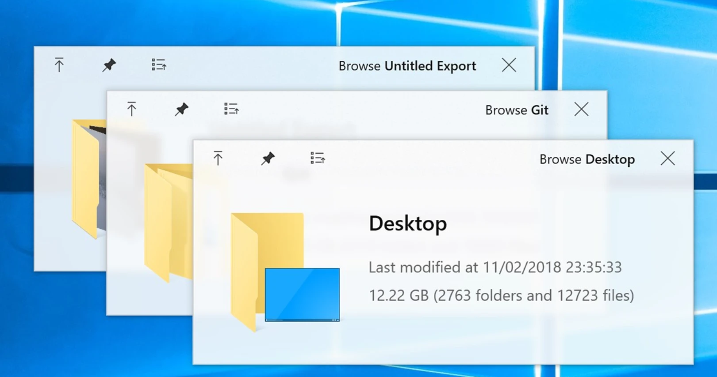Click the Browse Git title text
717x377 pixels.
[x=516, y=110]
